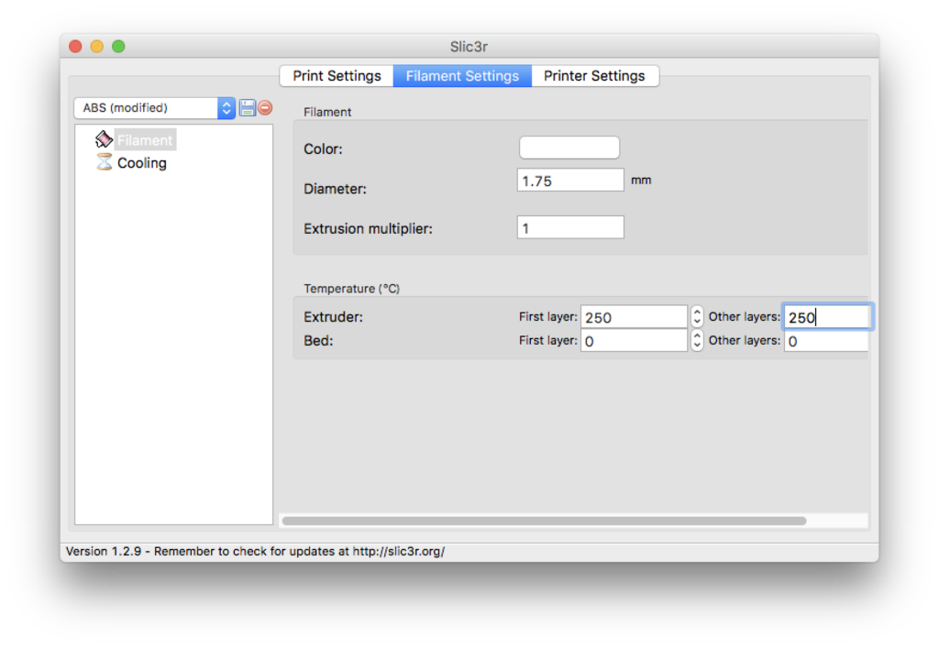This screenshot has height=648, width=939.
Task: Open the Cooling page in the tree
Action: [142, 163]
